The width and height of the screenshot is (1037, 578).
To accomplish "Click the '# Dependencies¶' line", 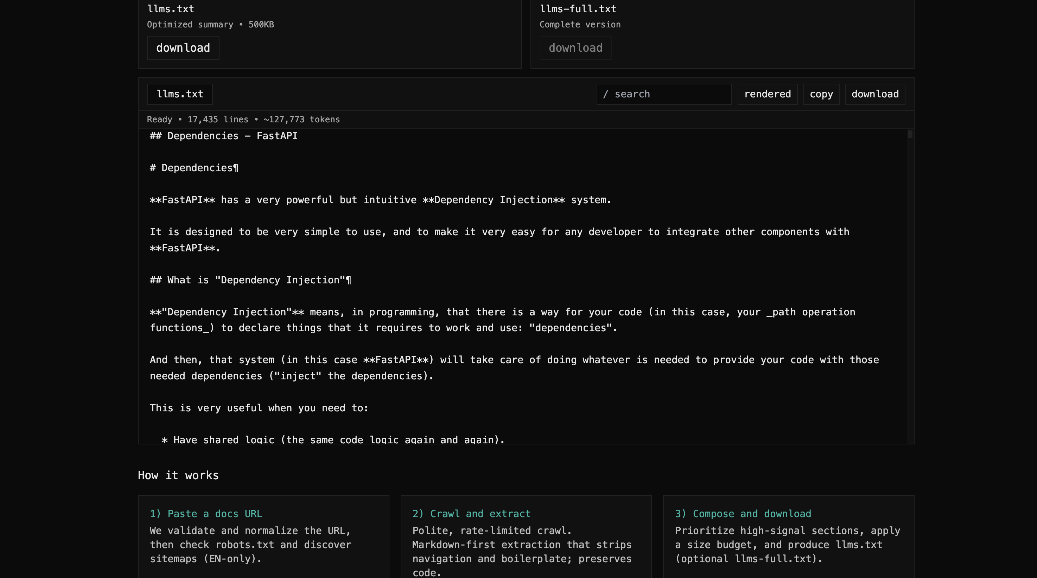I will point(194,168).
